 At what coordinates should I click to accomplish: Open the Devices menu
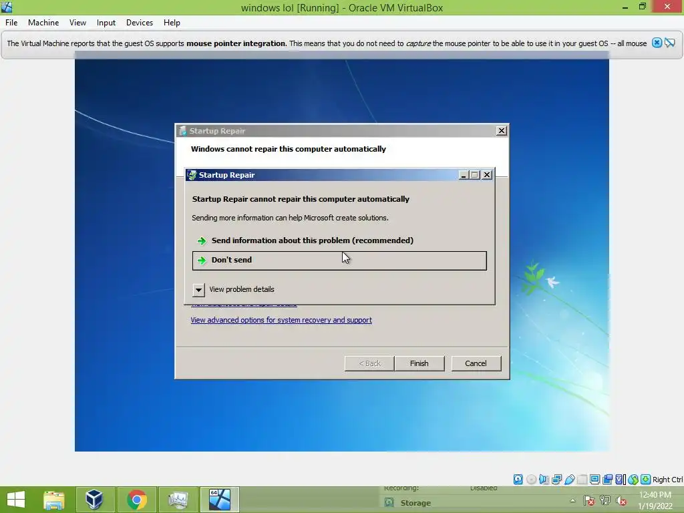coord(140,23)
